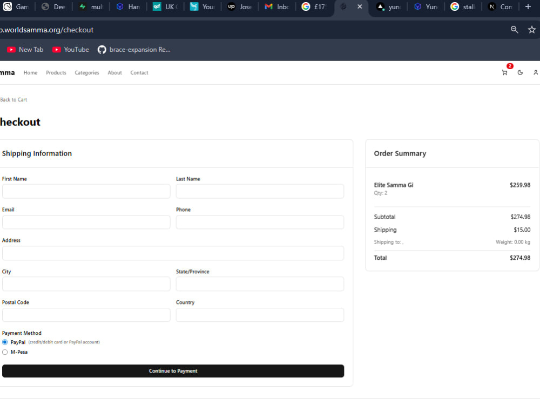Switch to the mult tab
The width and height of the screenshot is (540, 405).
click(x=91, y=6)
